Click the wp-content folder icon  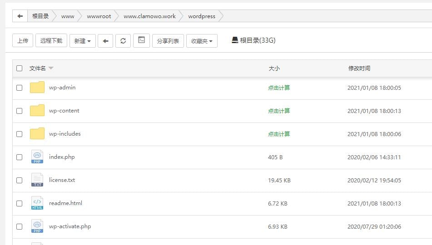(37, 110)
